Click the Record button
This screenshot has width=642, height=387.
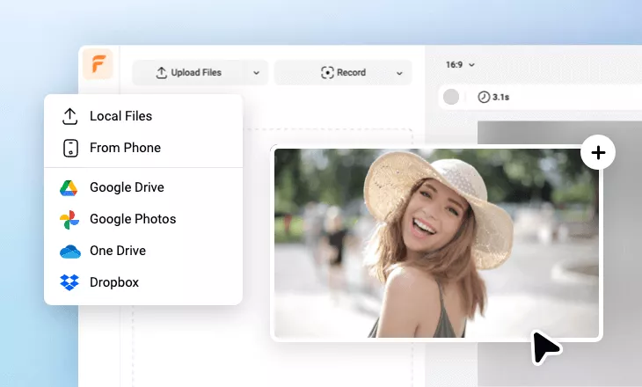click(x=343, y=73)
